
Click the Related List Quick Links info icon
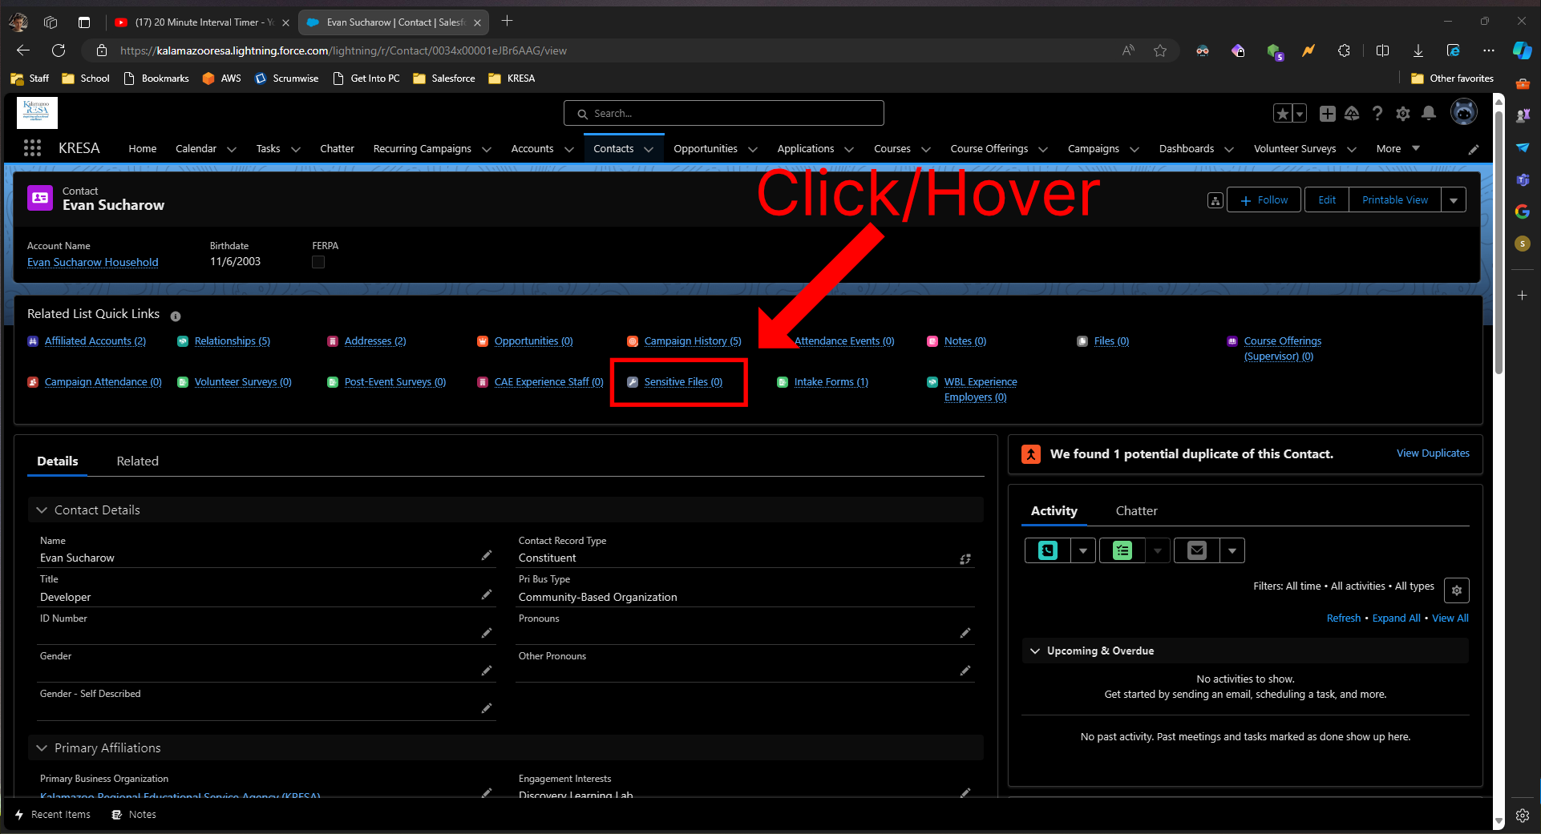(x=176, y=316)
